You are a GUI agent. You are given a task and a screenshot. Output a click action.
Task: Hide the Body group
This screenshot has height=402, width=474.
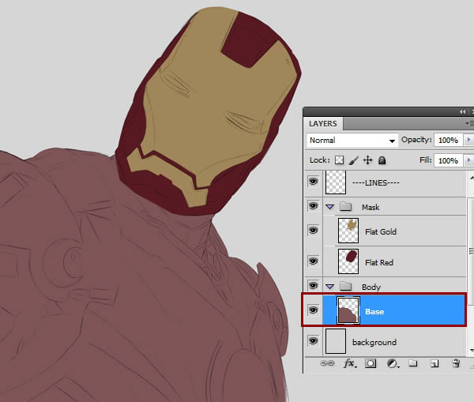[313, 286]
